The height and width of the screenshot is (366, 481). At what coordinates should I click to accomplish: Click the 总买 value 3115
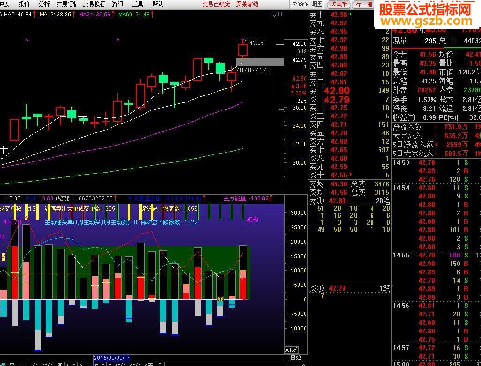(x=382, y=192)
